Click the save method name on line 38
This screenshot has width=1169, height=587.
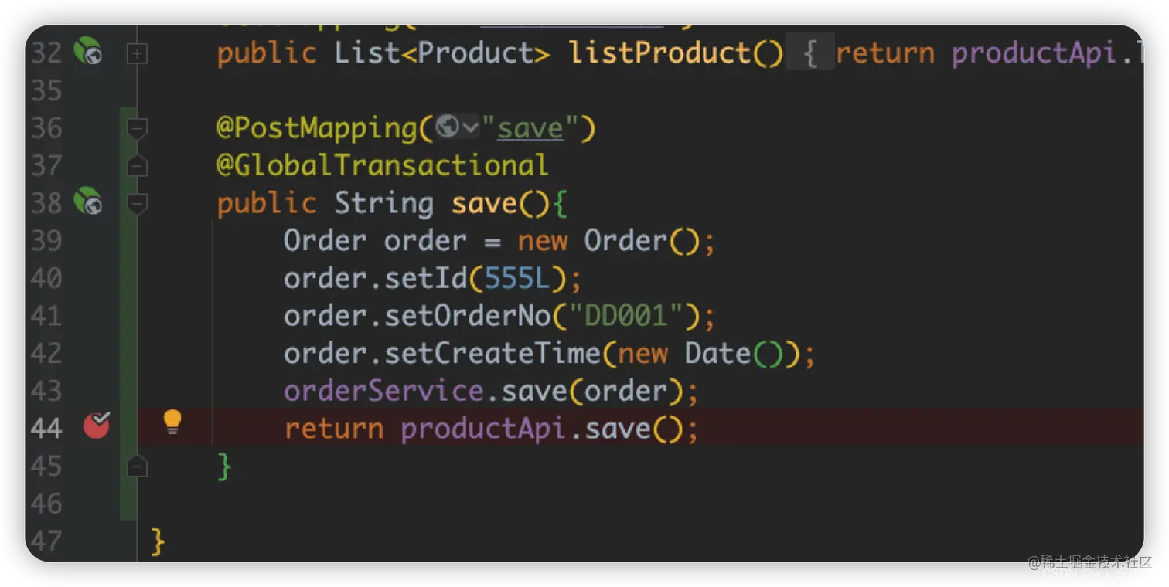[485, 203]
